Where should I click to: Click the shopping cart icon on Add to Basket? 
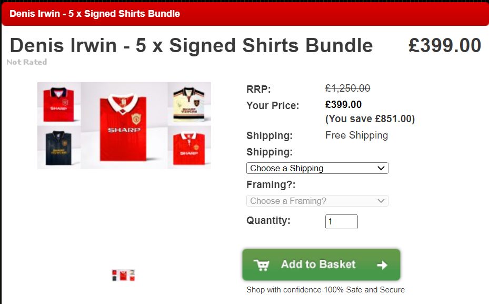point(261,265)
